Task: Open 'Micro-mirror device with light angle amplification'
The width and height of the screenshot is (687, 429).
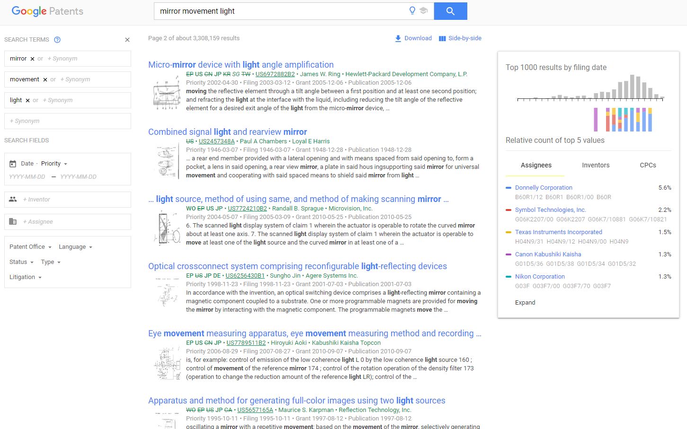Action: (x=241, y=65)
